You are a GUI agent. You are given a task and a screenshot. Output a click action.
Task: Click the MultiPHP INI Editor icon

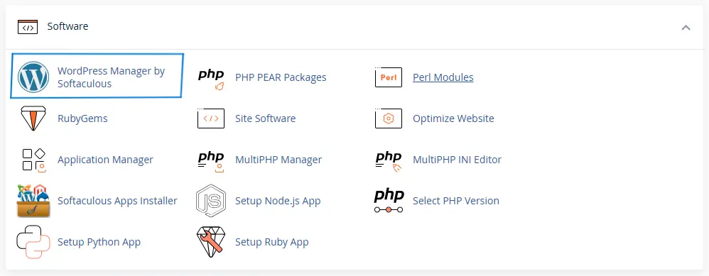click(389, 162)
